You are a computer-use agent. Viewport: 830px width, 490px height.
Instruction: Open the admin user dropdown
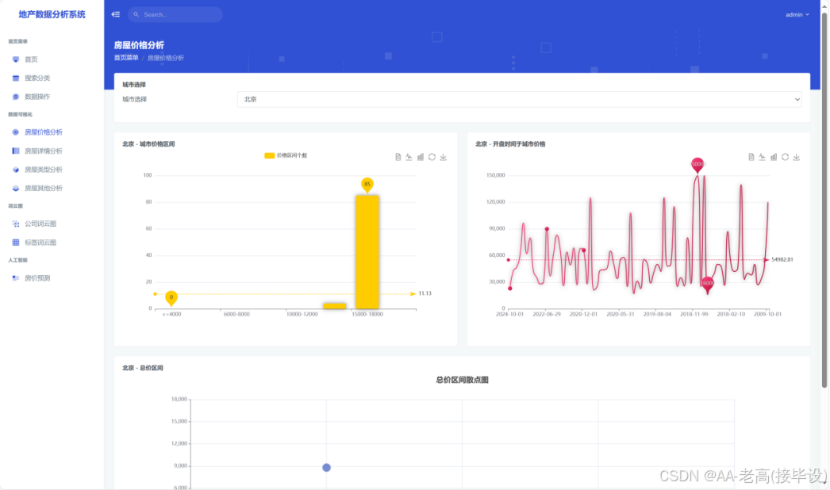[797, 15]
